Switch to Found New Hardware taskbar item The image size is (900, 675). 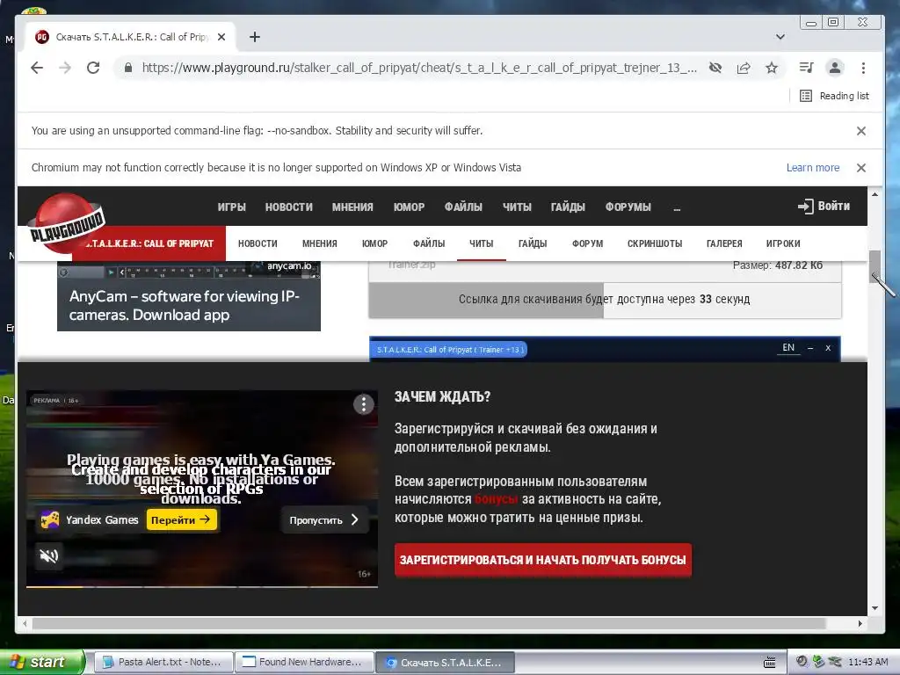pos(305,662)
